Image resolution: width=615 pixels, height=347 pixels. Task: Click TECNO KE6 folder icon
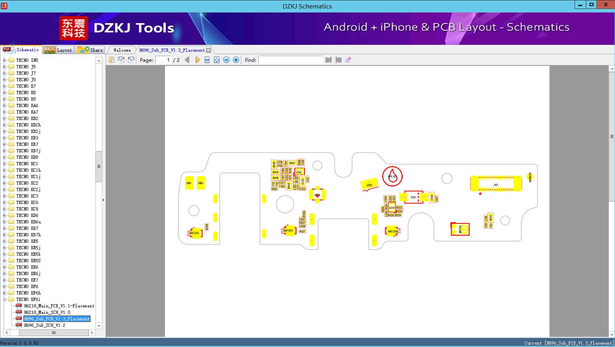[x=11, y=267]
